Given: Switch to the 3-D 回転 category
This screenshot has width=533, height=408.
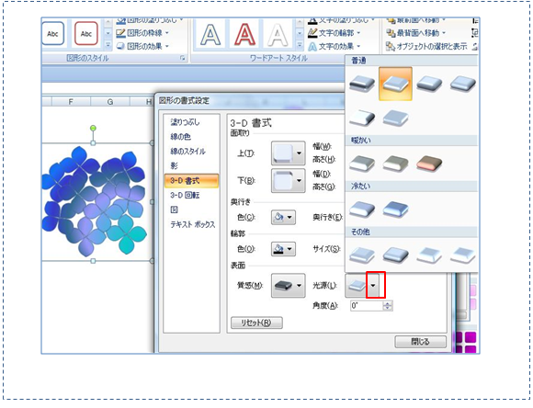Looking at the screenshot, I should pyautogui.click(x=185, y=195).
